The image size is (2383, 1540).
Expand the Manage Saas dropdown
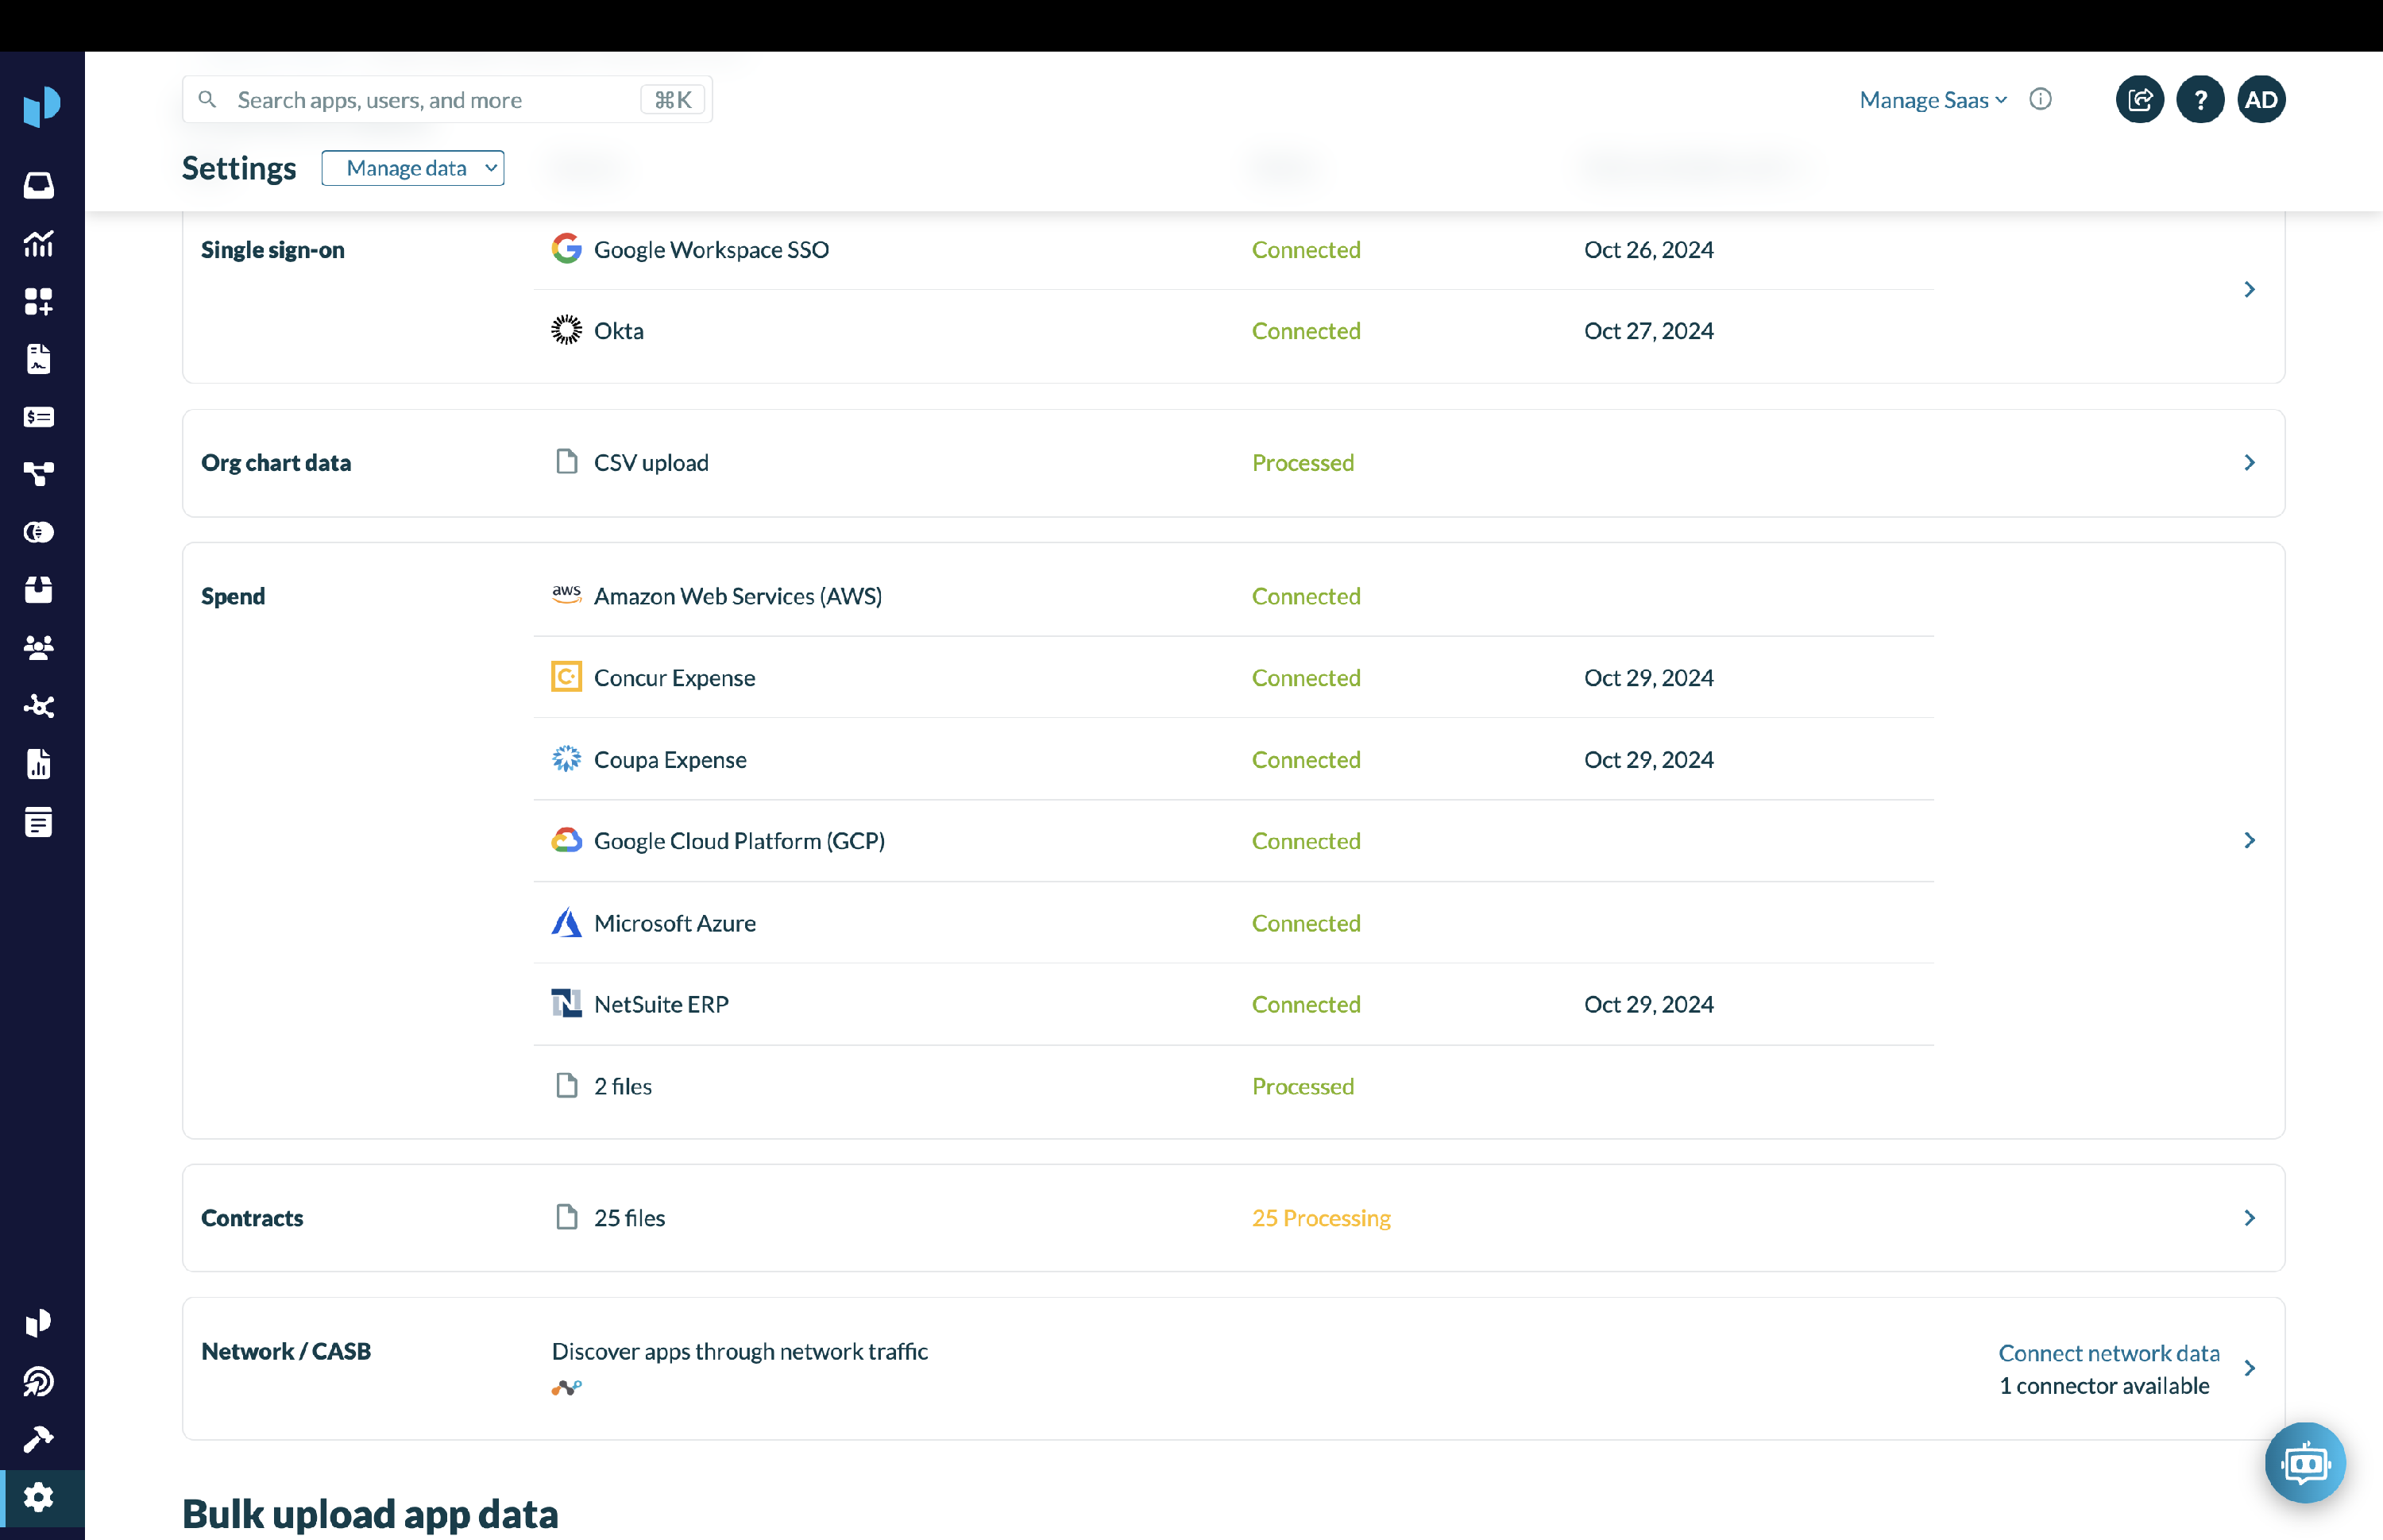(1932, 100)
